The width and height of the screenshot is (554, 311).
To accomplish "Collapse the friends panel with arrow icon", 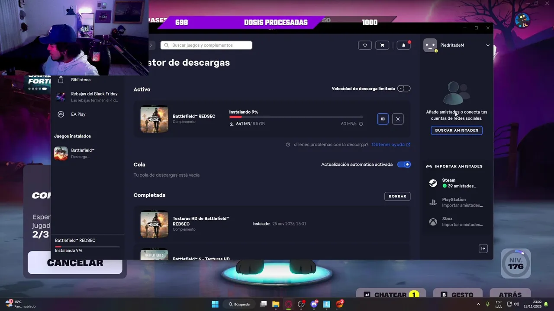I will click(x=483, y=248).
